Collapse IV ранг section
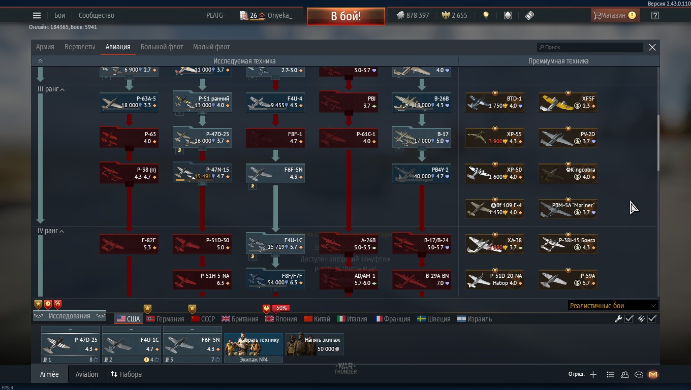The image size is (691, 390). click(x=51, y=231)
